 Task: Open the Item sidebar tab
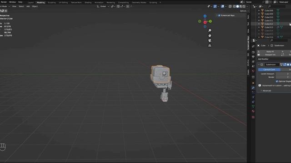248,17
